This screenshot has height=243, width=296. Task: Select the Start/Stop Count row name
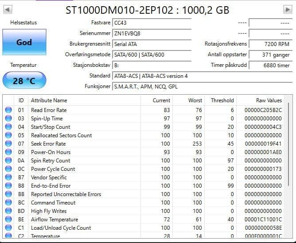[51, 127]
